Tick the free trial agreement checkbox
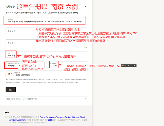Viewport: 164px width, 126px height. (x=6, y=117)
